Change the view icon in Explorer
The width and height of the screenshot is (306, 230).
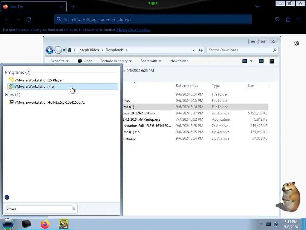pos(245,61)
